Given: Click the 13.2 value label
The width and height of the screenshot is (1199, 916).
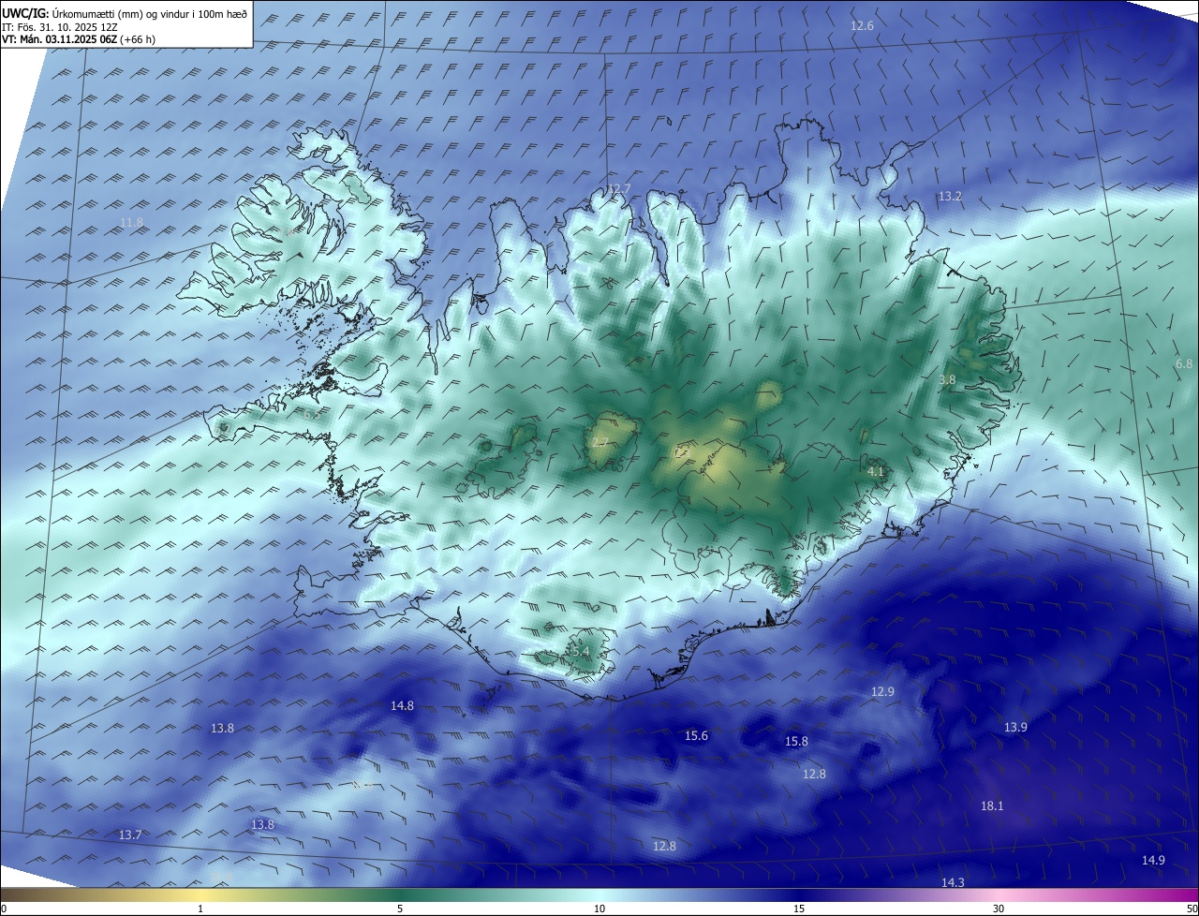Looking at the screenshot, I should (x=950, y=196).
